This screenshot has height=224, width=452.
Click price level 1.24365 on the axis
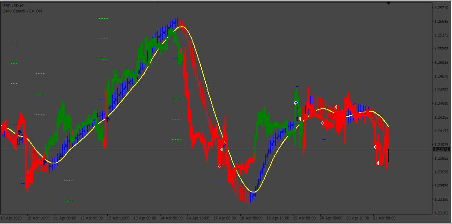[x=441, y=117]
